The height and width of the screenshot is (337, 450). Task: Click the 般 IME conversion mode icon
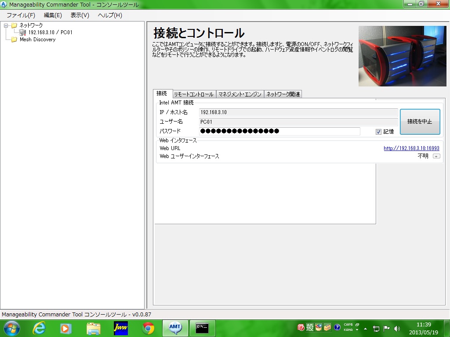coord(310,327)
